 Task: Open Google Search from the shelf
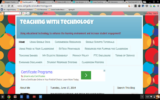click(x=21, y=97)
